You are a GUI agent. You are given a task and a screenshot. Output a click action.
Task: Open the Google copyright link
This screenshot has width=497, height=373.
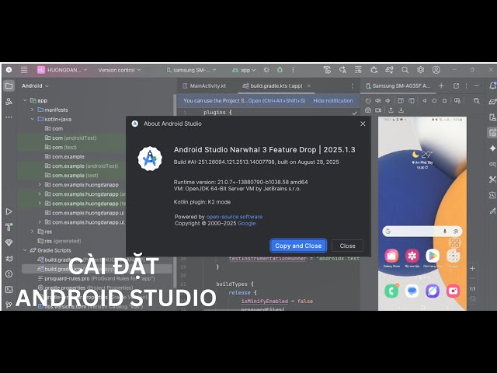pos(247,223)
